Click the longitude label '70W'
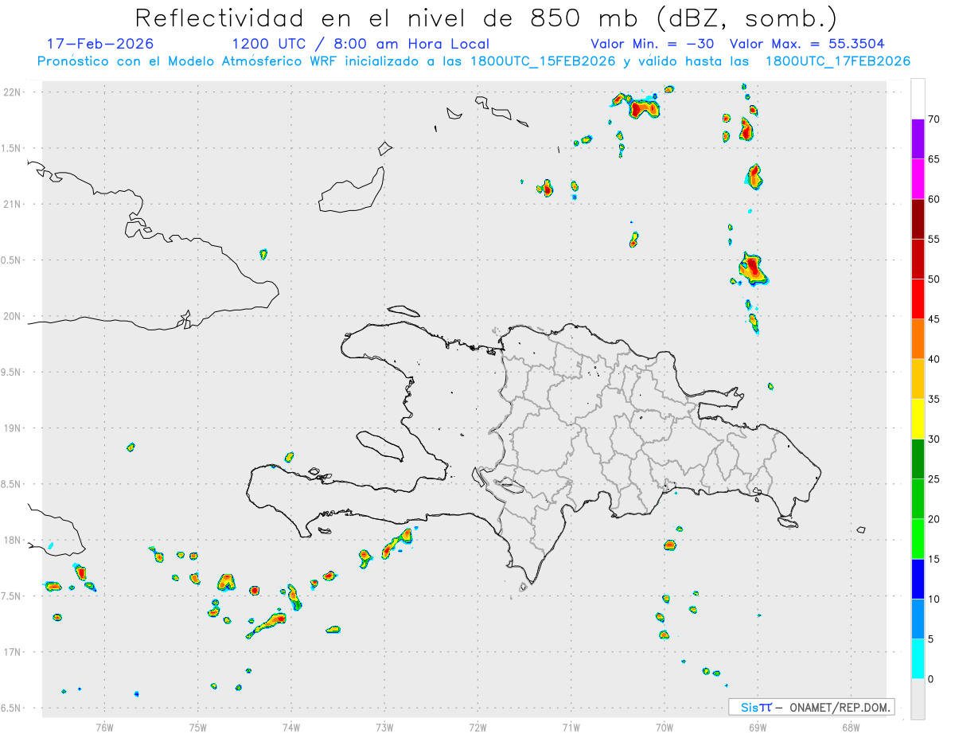The image size is (955, 738). pos(665,726)
